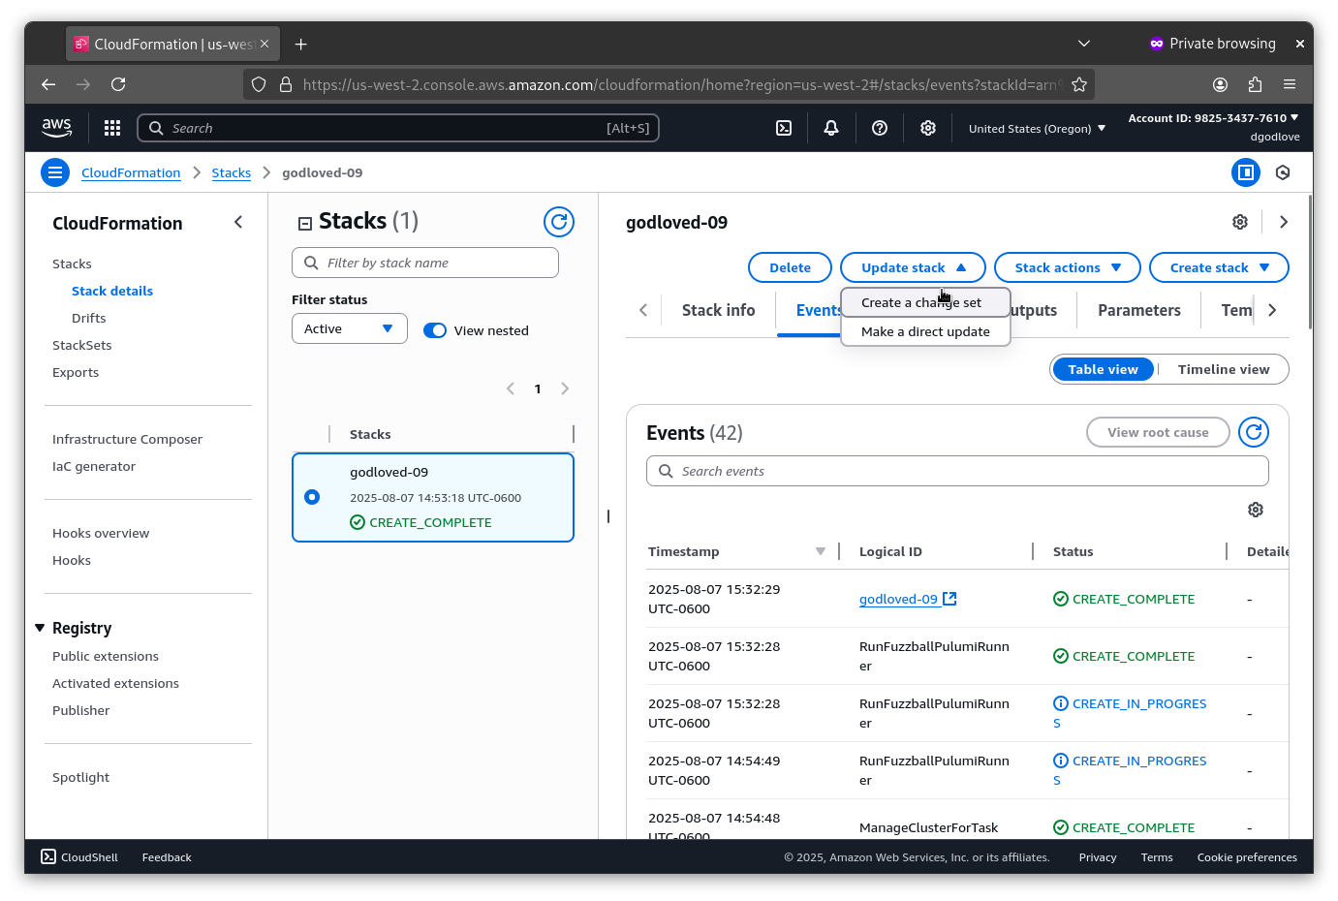This screenshot has height=901, width=1338.
Task: Open the godloved-09 logical ID link
Action: [898, 599]
